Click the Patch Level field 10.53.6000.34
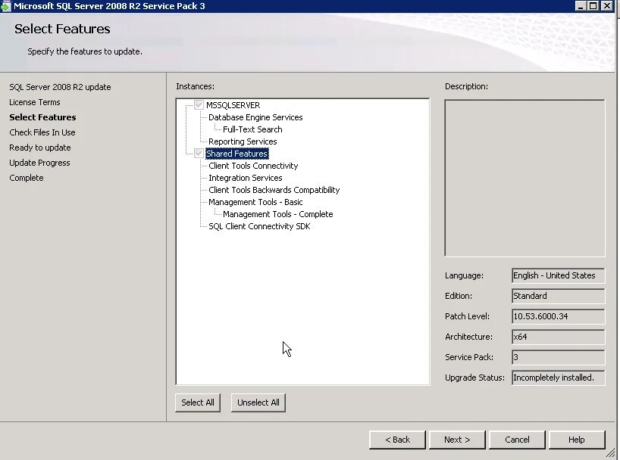This screenshot has height=460, width=620. point(558,316)
